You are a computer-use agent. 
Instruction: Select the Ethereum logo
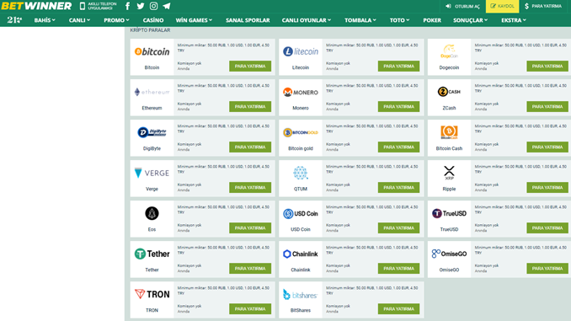(152, 92)
